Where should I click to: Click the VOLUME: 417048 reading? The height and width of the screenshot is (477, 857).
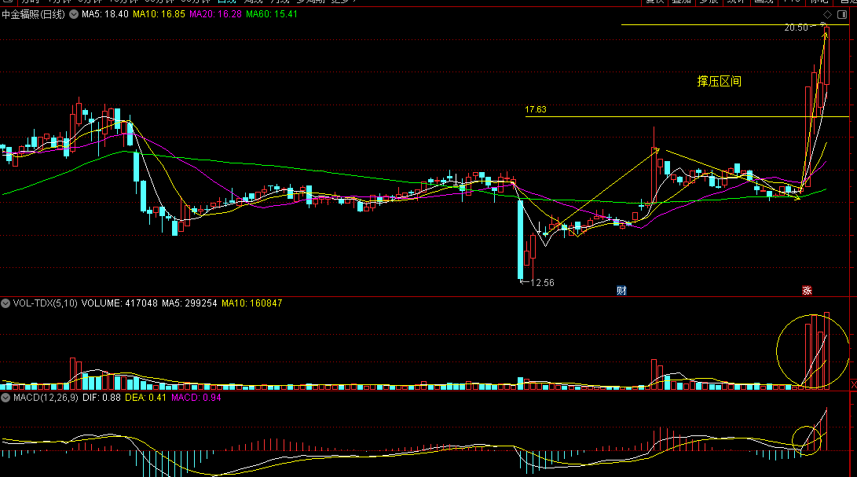click(119, 303)
